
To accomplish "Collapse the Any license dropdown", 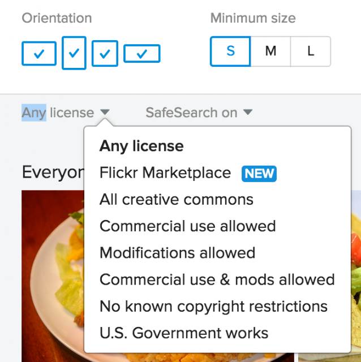I will (x=66, y=113).
